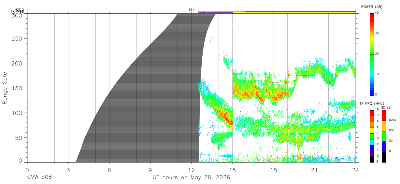
Task: Click the '3' hour tick on time axis
Action: (68, 170)
